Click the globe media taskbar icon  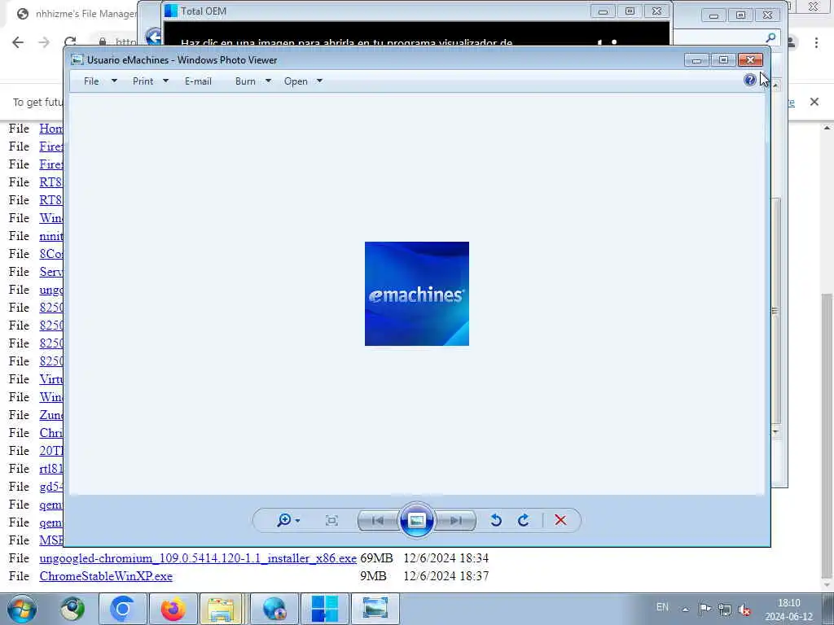(274, 609)
